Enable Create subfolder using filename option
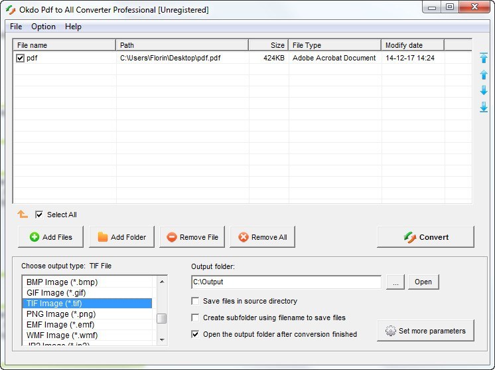This screenshot has width=495, height=370. tap(195, 318)
